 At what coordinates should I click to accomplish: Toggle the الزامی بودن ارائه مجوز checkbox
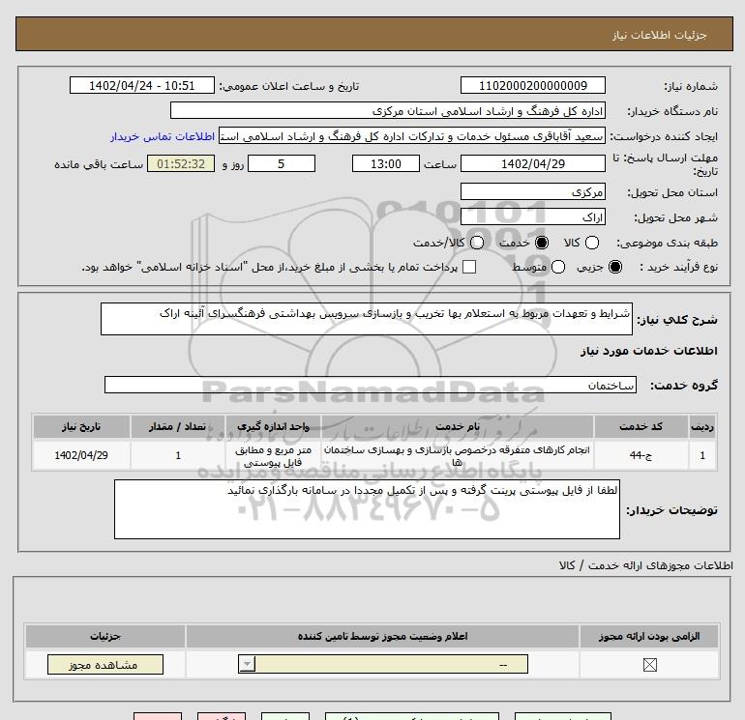point(649,665)
